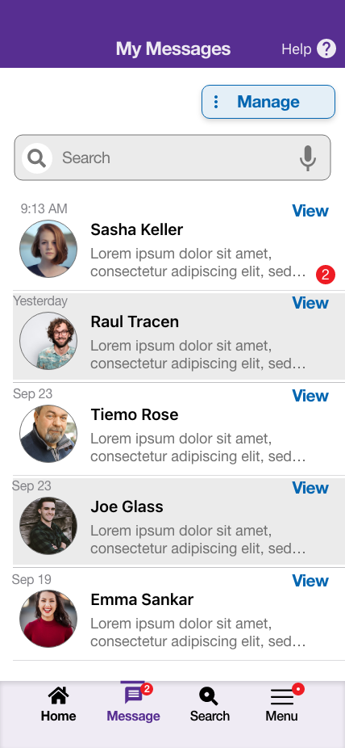This screenshot has height=748, width=345.
Task: Click the Help text in header
Action: pyautogui.click(x=296, y=49)
